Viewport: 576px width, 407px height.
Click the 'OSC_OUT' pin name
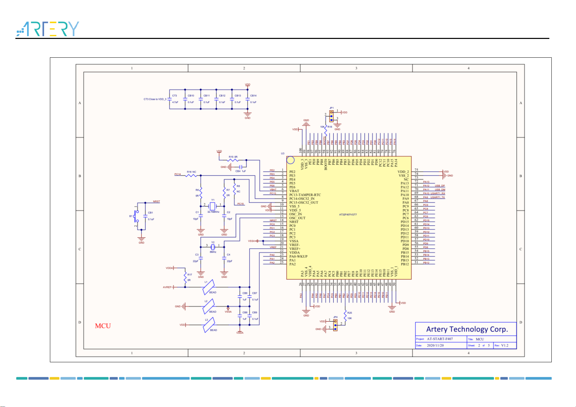[x=297, y=218]
